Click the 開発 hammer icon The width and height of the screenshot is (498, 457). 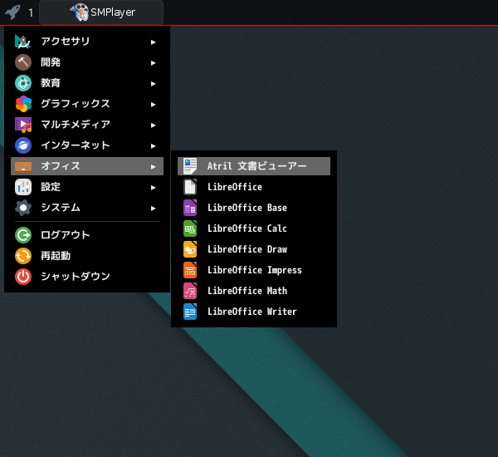click(23, 62)
